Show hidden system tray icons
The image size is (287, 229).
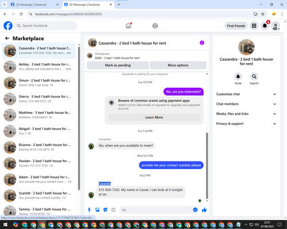[246, 224]
